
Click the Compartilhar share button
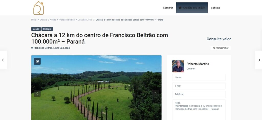(x=221, y=48)
